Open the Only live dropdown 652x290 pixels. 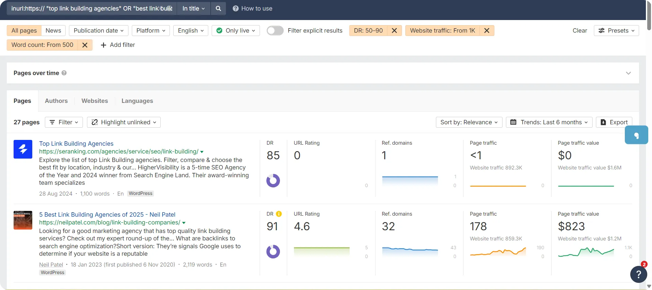(236, 31)
